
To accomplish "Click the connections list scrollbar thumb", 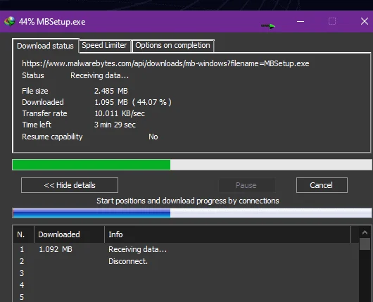I will point(365,244).
